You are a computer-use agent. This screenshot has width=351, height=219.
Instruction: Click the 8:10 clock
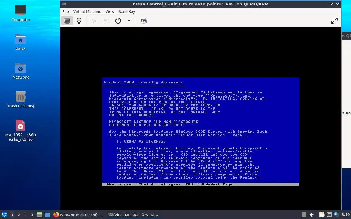[346, 215]
